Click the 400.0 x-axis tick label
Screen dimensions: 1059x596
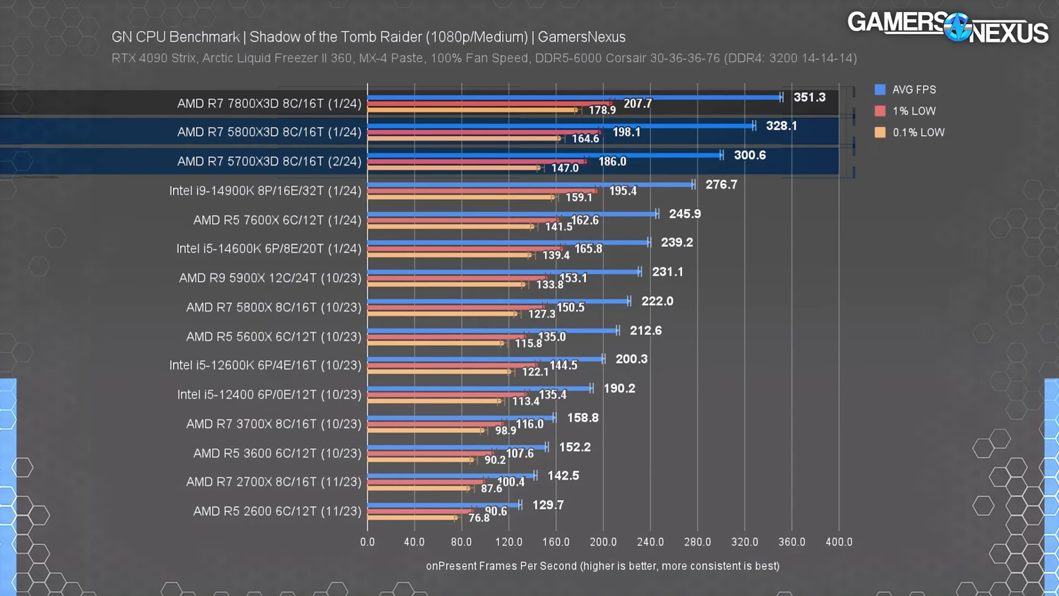point(839,542)
